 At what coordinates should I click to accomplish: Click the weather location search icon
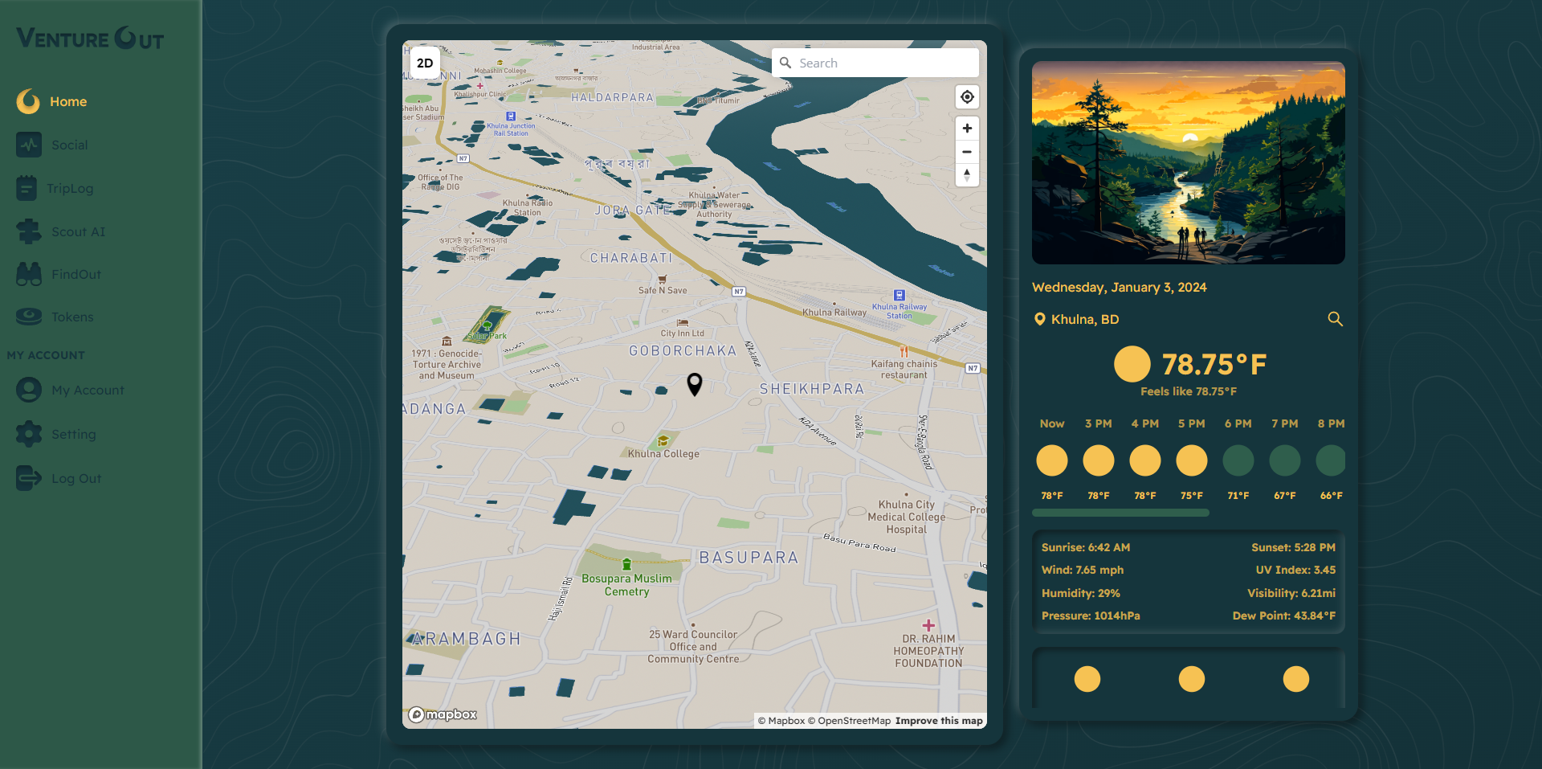[1335, 319]
